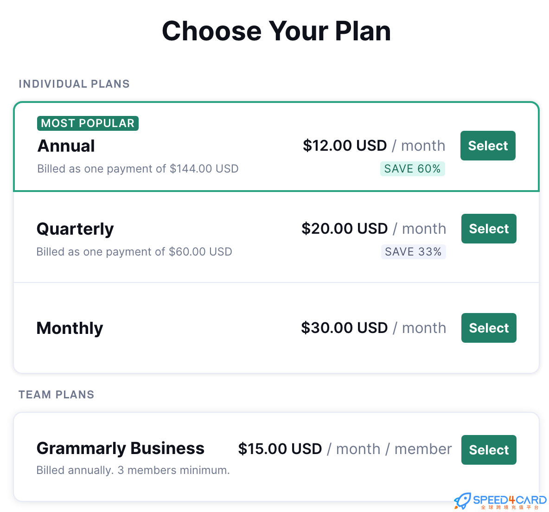This screenshot has width=549, height=512.
Task: Click the $20.00 USD monthly price
Action: pyautogui.click(x=345, y=229)
